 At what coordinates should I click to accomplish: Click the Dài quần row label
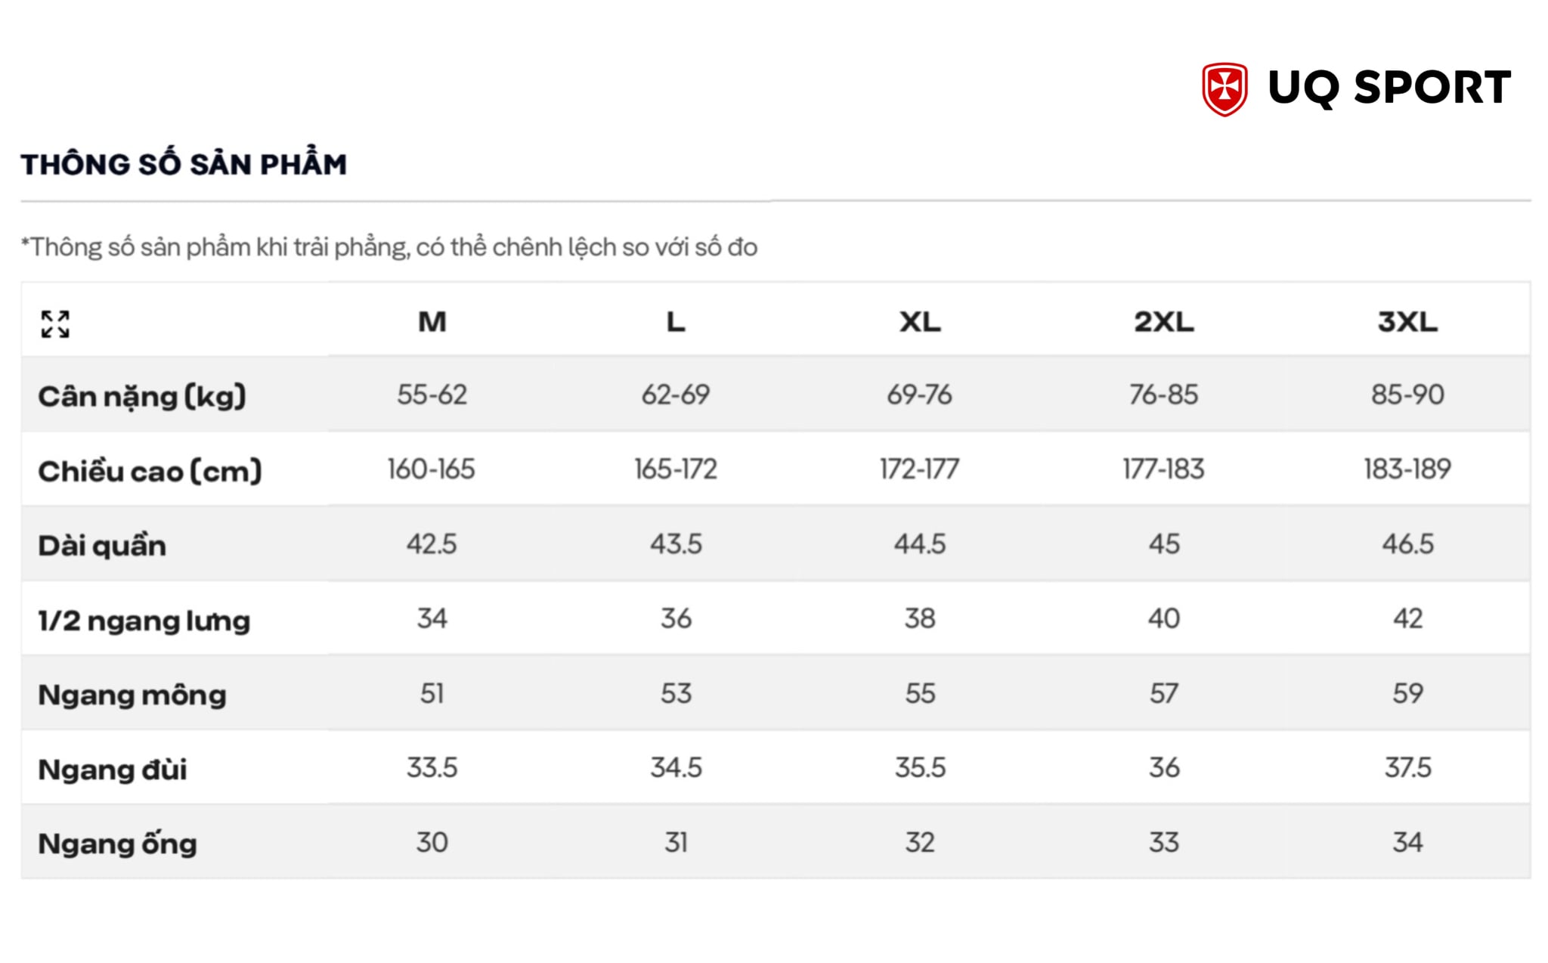(x=102, y=544)
